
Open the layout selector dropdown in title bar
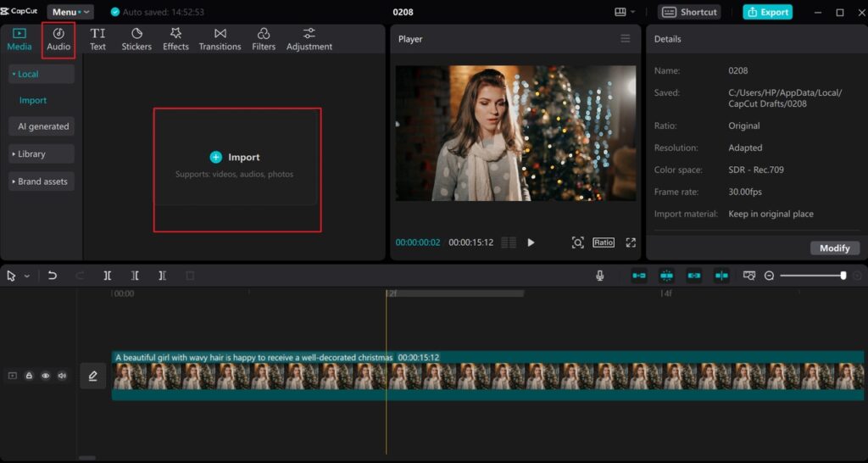click(625, 12)
